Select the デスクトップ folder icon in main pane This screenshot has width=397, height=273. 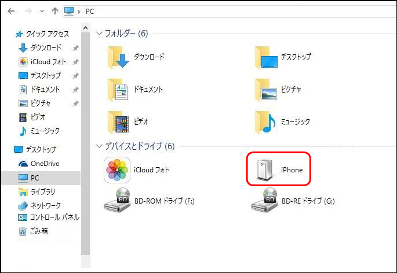click(x=266, y=57)
